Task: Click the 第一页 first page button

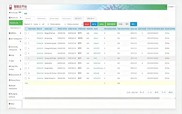Action: tap(142, 92)
